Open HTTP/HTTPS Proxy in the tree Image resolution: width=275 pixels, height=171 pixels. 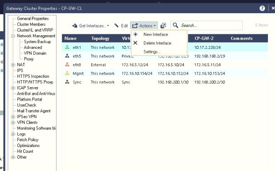[35, 82]
